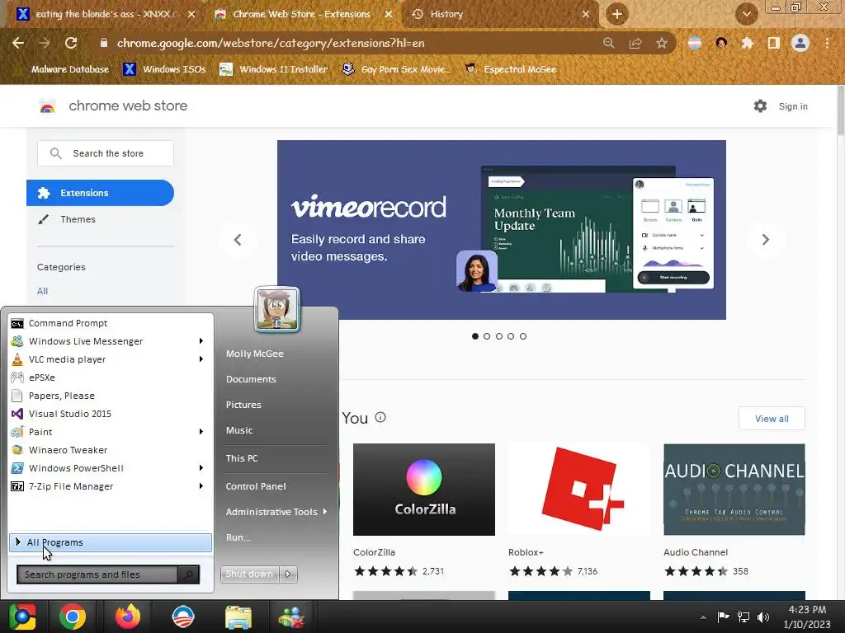Select the fifth carousel dot indicator
Screen dimensions: 845x633
coord(522,336)
